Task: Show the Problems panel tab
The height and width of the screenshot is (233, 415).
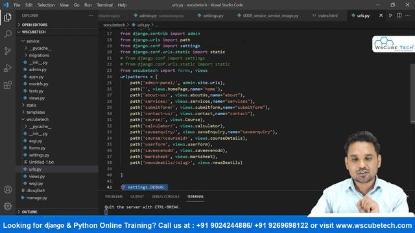Action: [x=114, y=197]
